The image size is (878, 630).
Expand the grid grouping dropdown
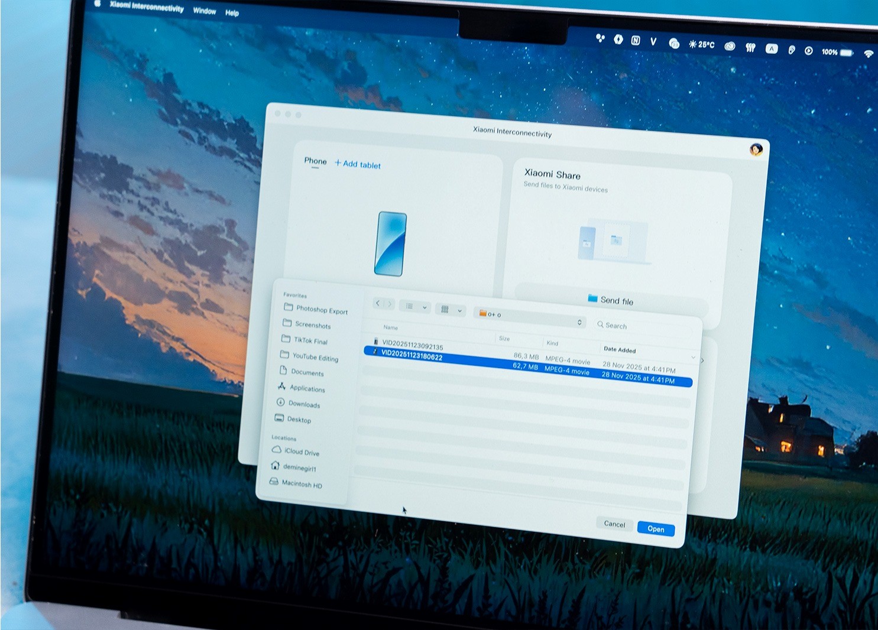pos(451,310)
